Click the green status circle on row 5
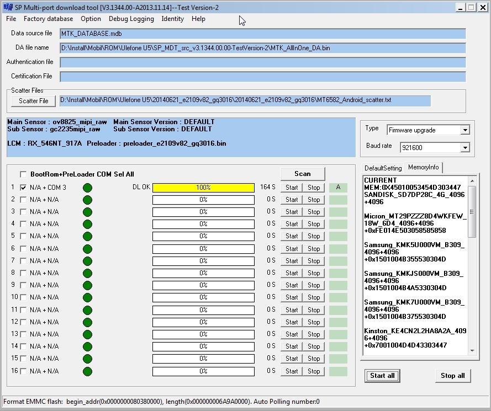Screen dimensions: 491x411 tap(87, 237)
